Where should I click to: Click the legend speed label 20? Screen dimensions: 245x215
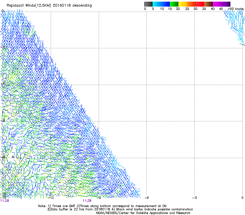(178, 9)
